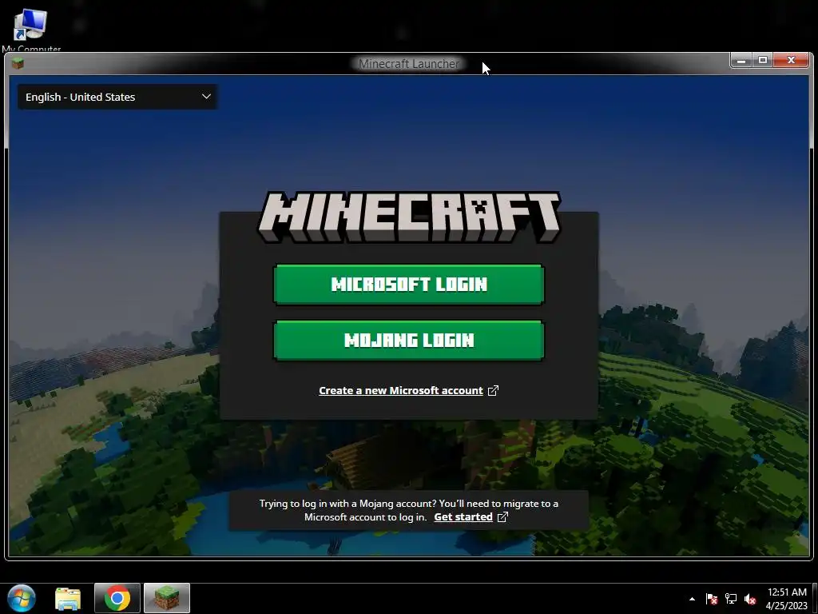Minimize the Minecraft Launcher window
The image size is (818, 614).
click(x=741, y=61)
